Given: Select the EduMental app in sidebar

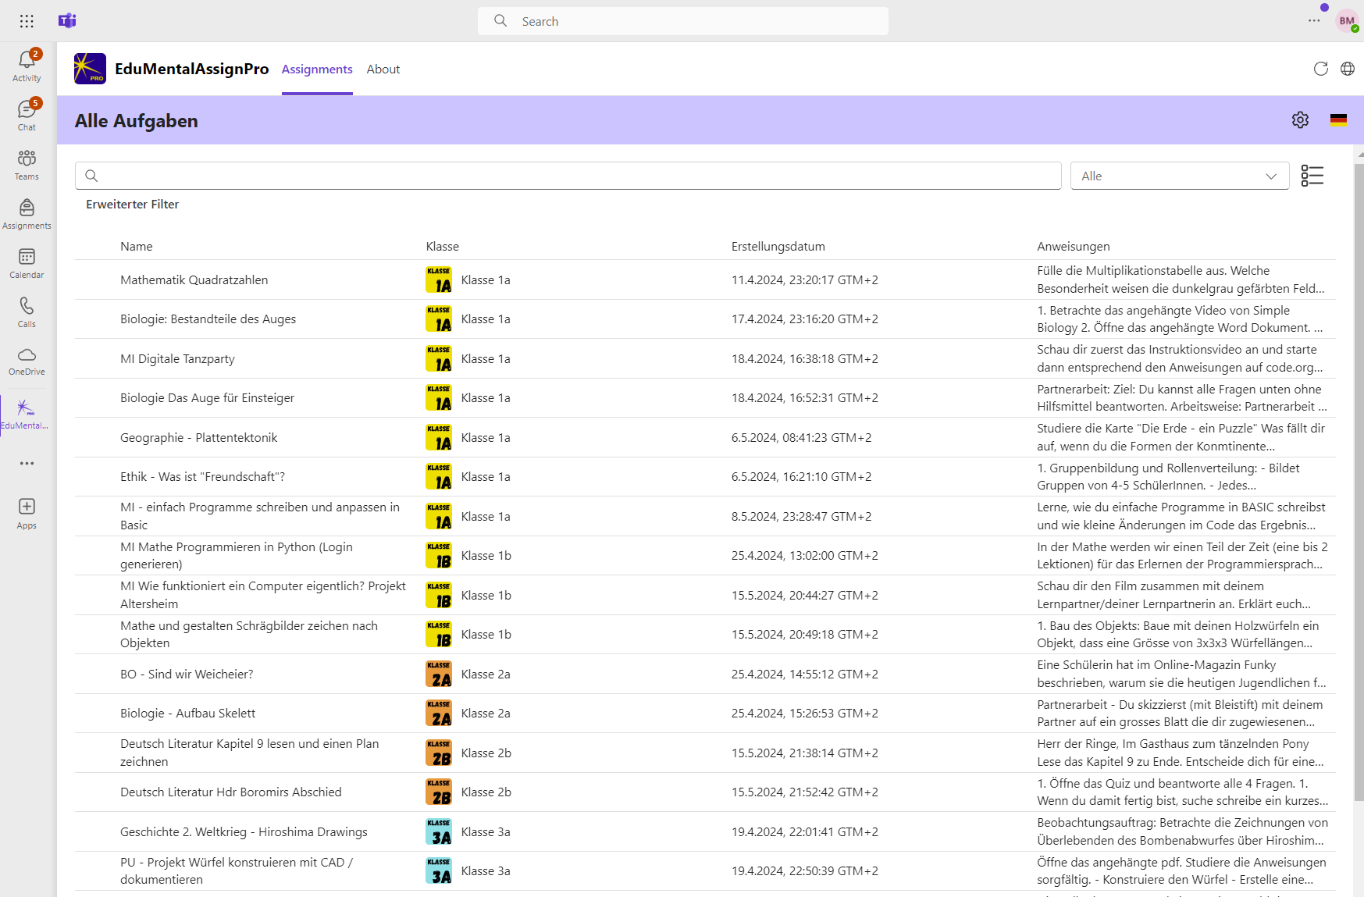Looking at the screenshot, I should click(x=26, y=414).
